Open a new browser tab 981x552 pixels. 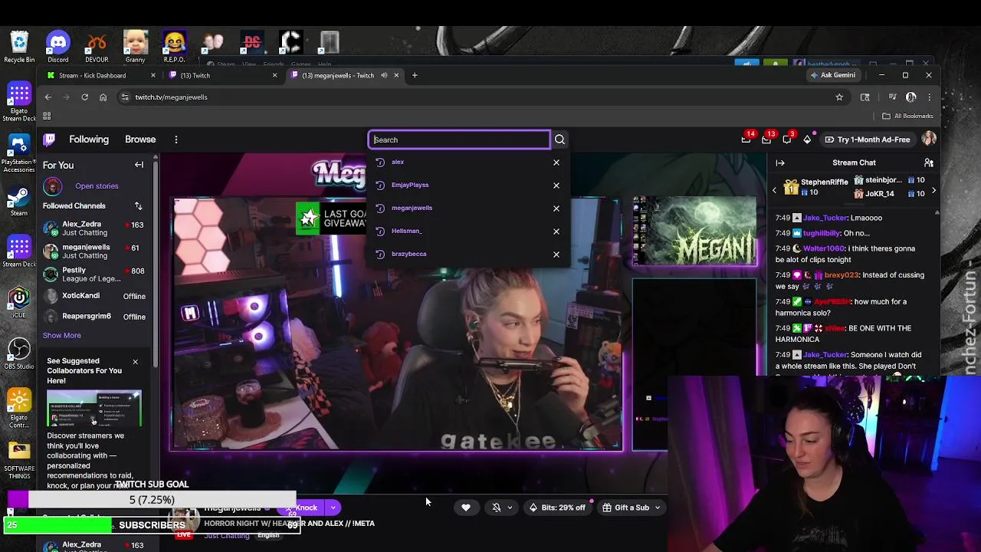tap(415, 75)
